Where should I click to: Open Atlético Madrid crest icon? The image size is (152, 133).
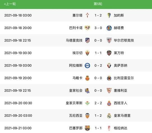pos(87,40)
